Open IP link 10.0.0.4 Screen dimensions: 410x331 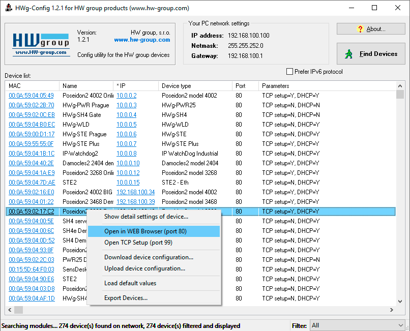coord(127,115)
